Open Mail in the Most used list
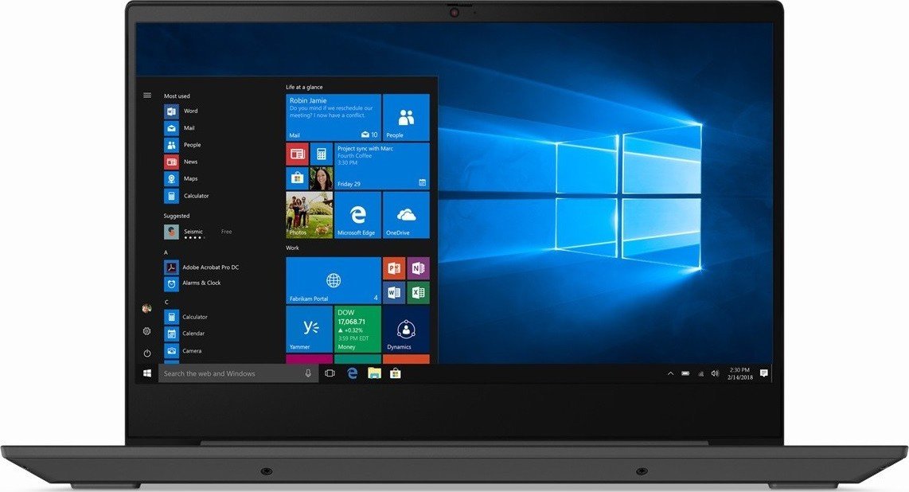This screenshot has width=909, height=492. 180,128
